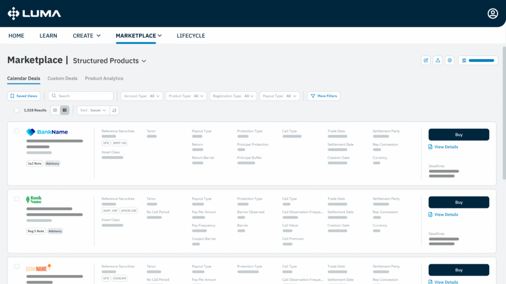
Task: Tick the select-all results checkbox
Action: coord(17,110)
